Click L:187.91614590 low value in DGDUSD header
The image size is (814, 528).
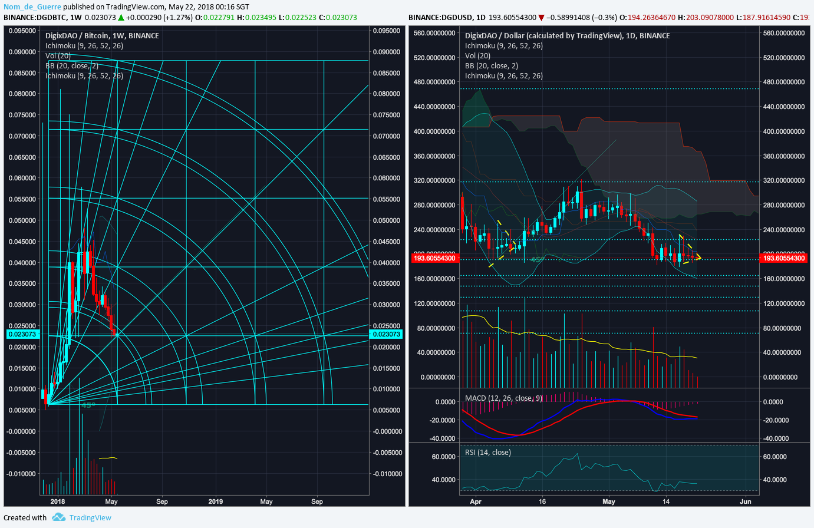[763, 18]
